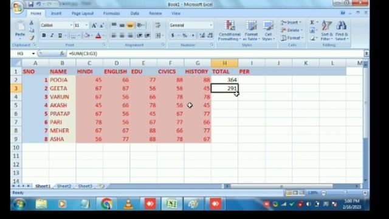Increase decimal places

tap(202, 35)
